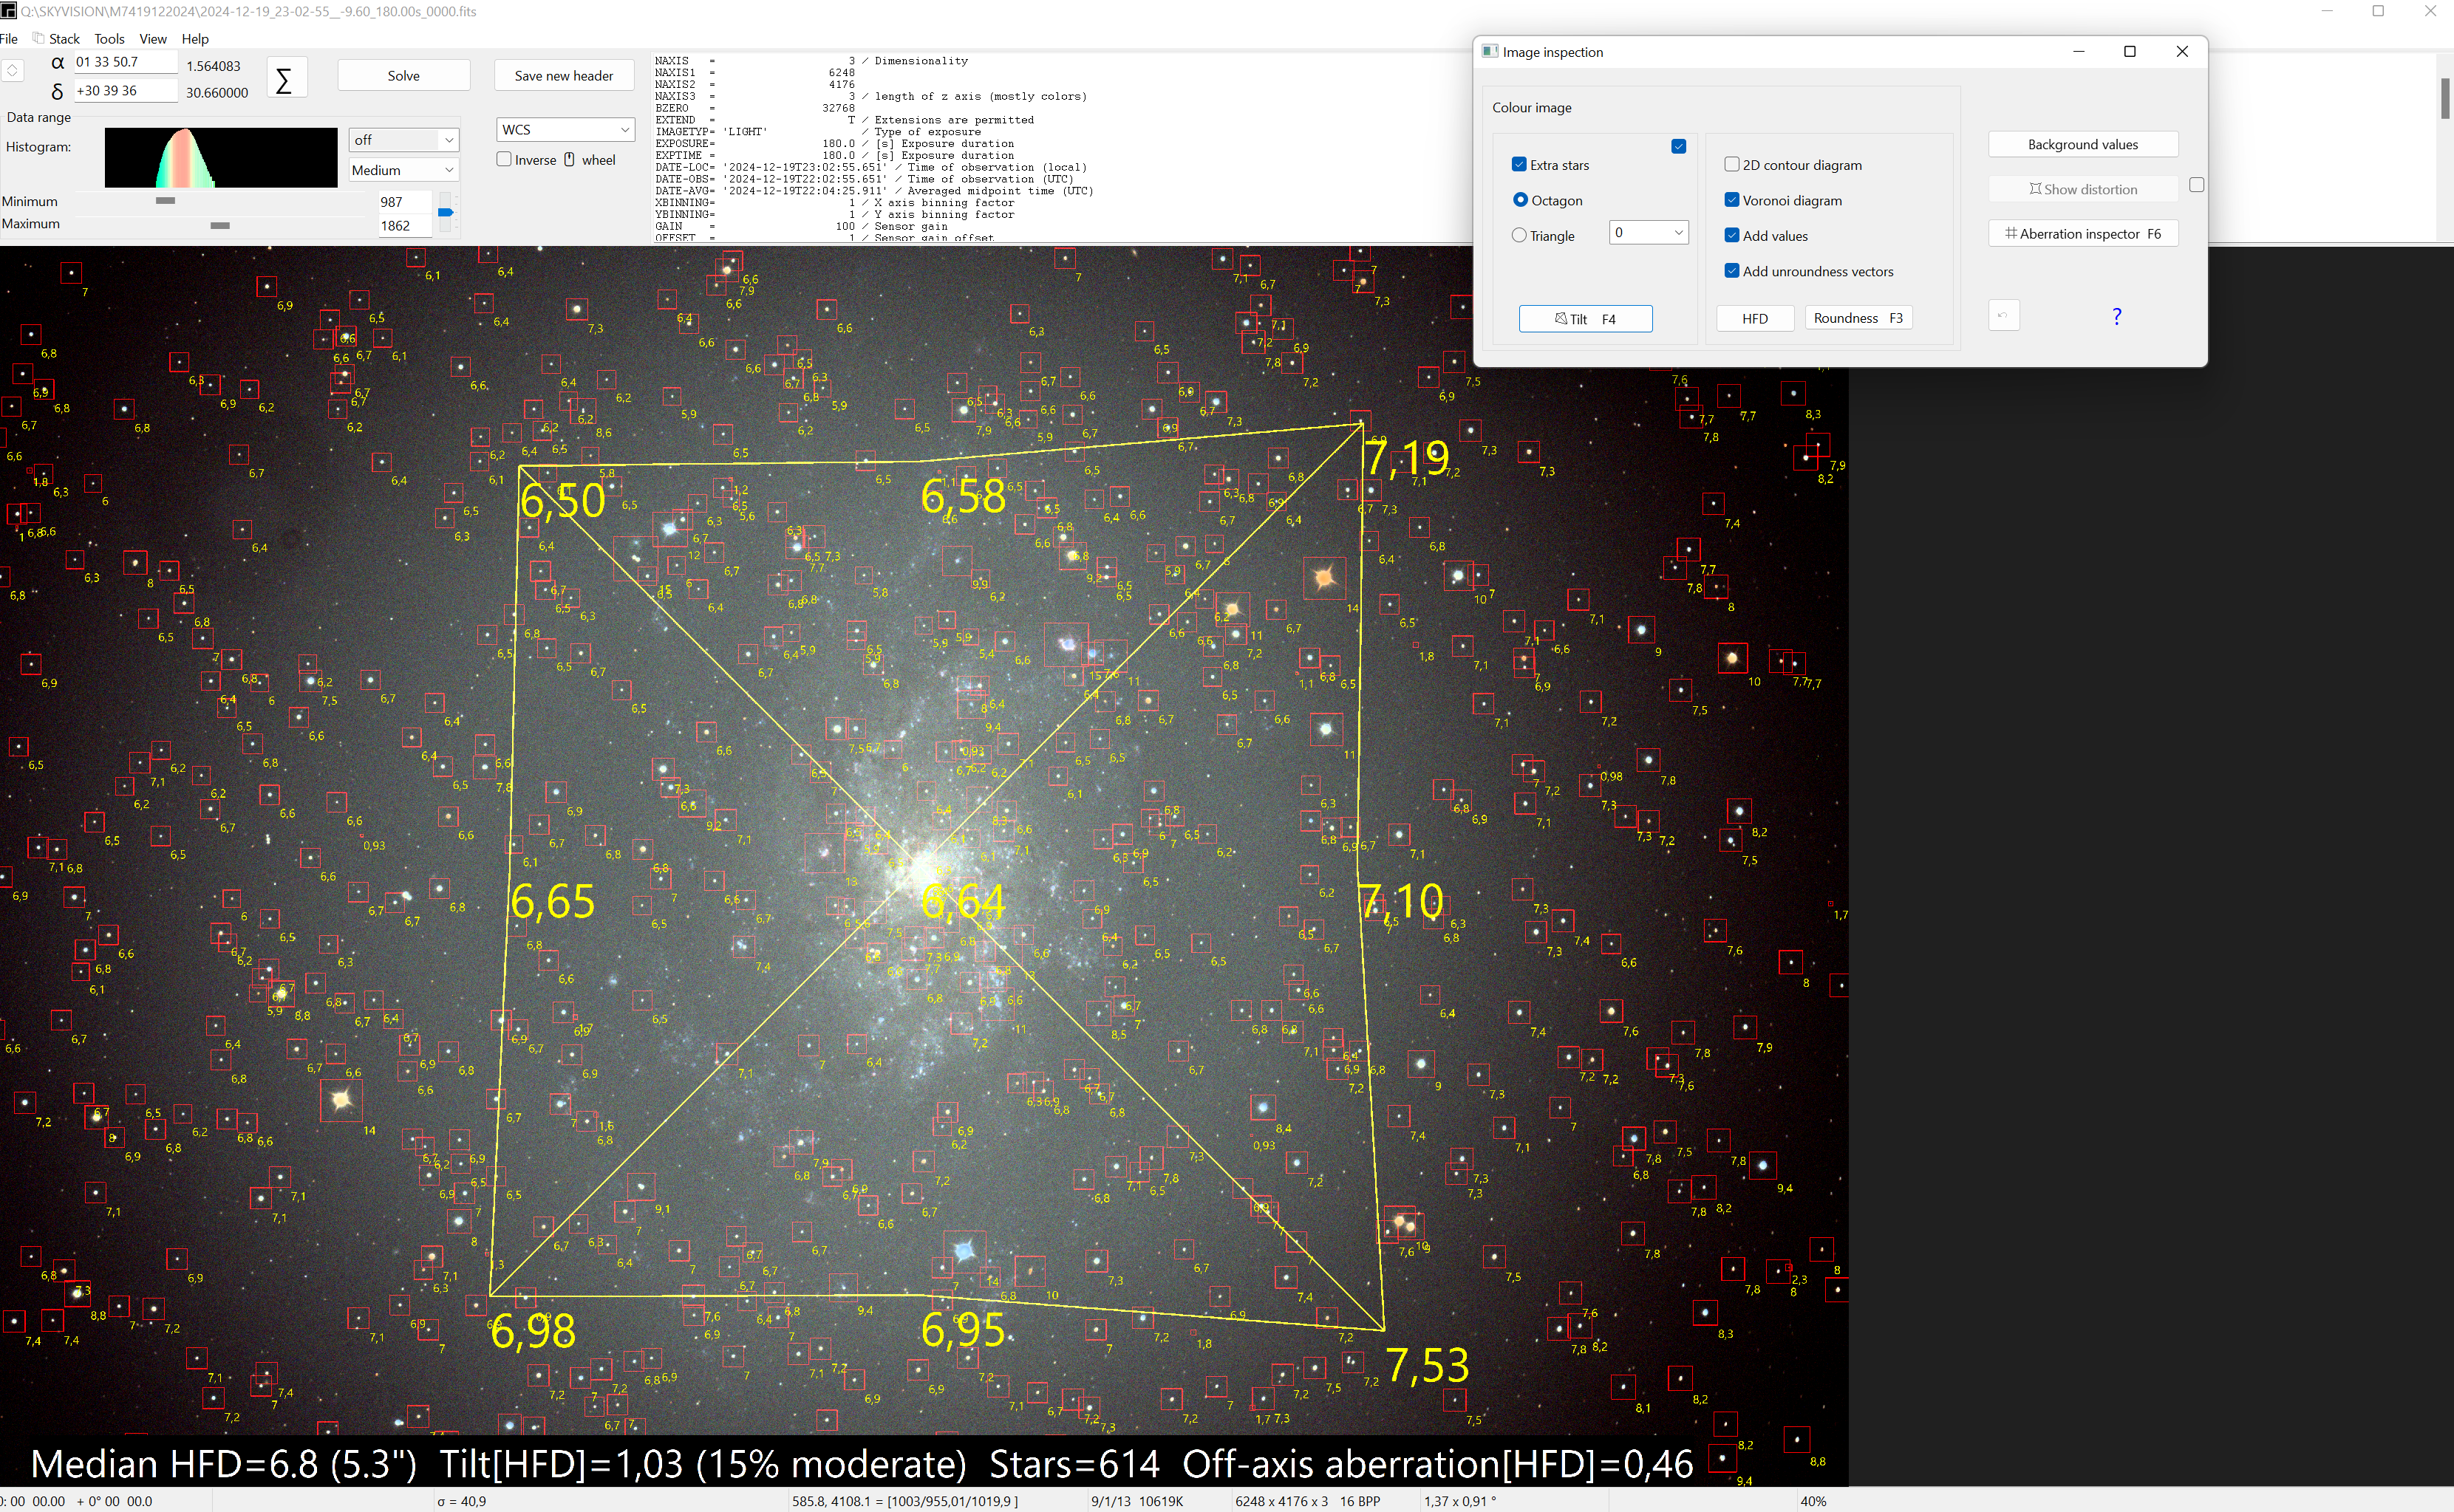Click the up-down arrows icon beside alpha
2454x1512 pixels.
[13, 71]
